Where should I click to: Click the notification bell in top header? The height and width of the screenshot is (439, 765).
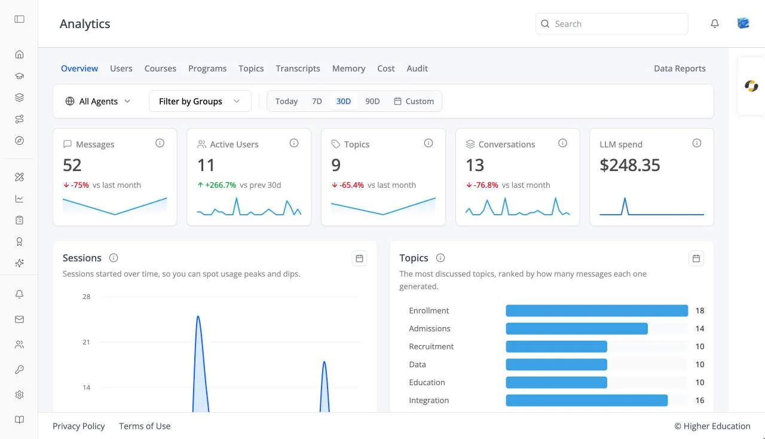tap(715, 24)
